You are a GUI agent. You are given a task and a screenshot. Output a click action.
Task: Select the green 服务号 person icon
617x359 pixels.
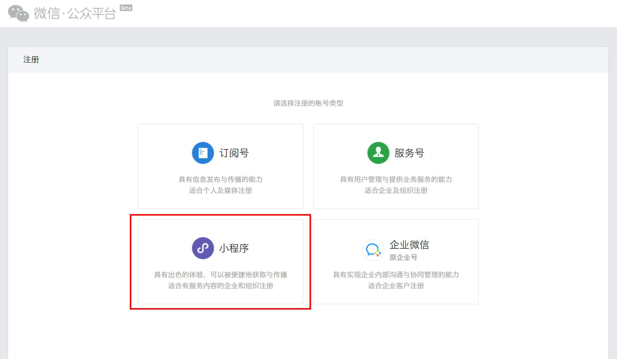(378, 153)
